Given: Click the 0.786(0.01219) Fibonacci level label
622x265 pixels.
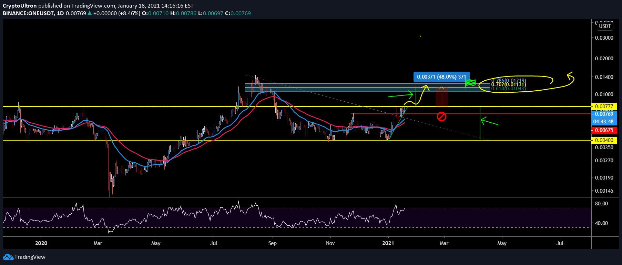Looking at the screenshot, I should (509, 81).
